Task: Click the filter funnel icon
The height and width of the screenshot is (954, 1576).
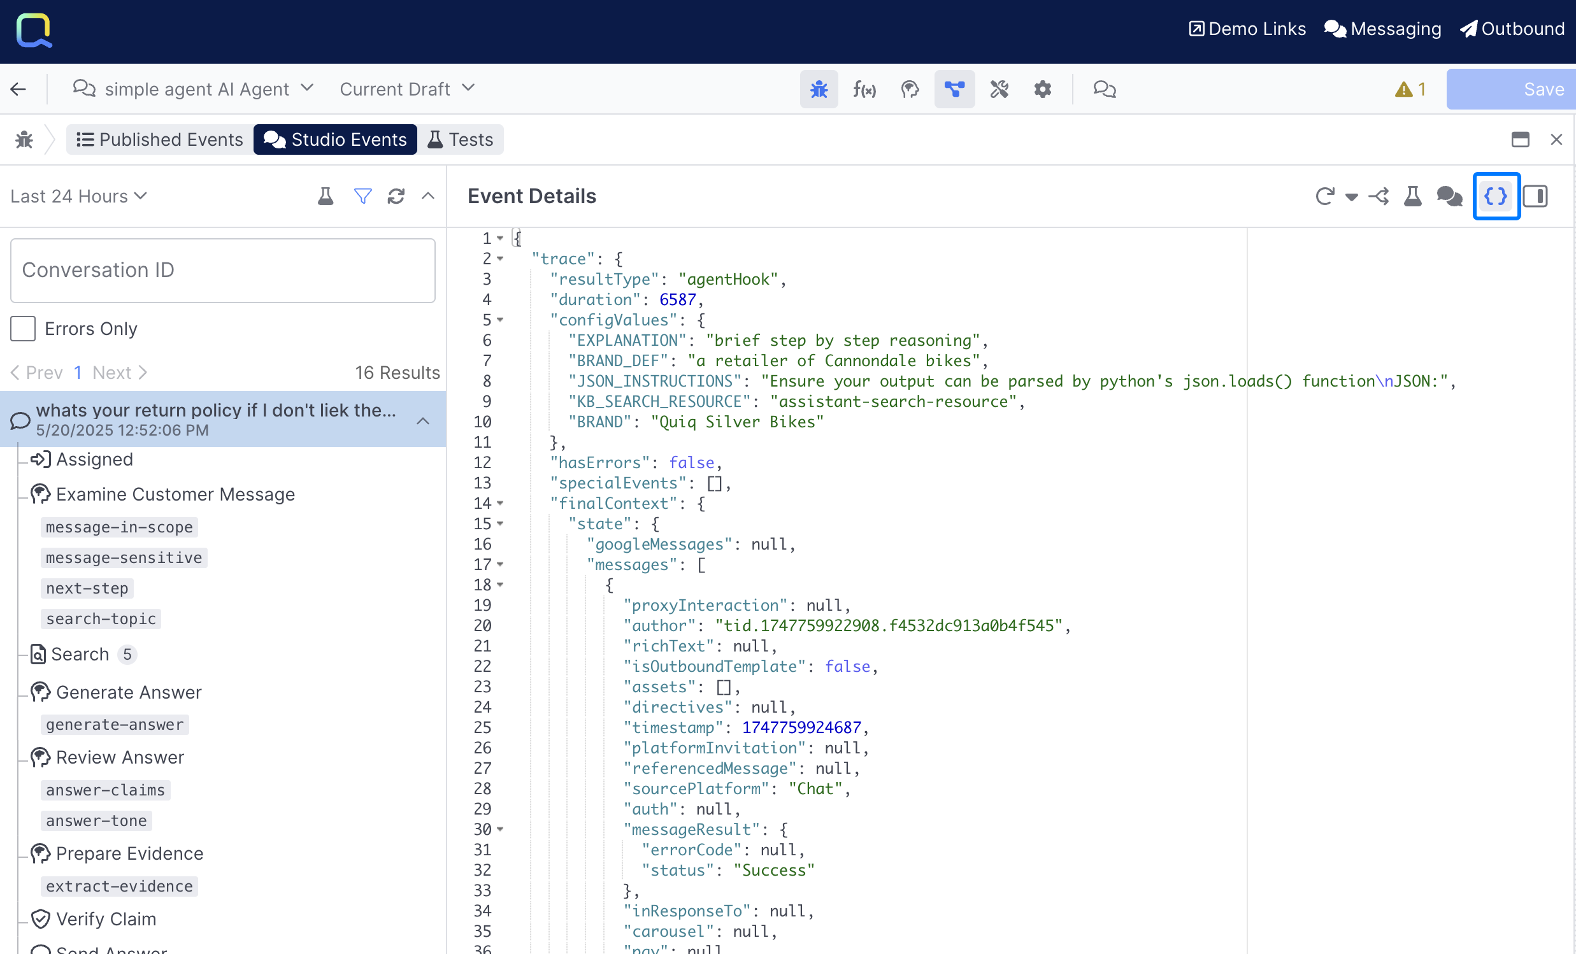Action: (x=362, y=196)
